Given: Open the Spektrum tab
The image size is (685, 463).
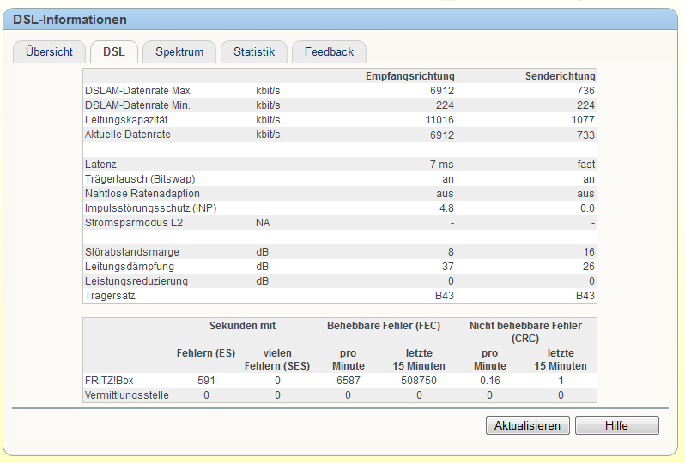Looking at the screenshot, I should (179, 52).
